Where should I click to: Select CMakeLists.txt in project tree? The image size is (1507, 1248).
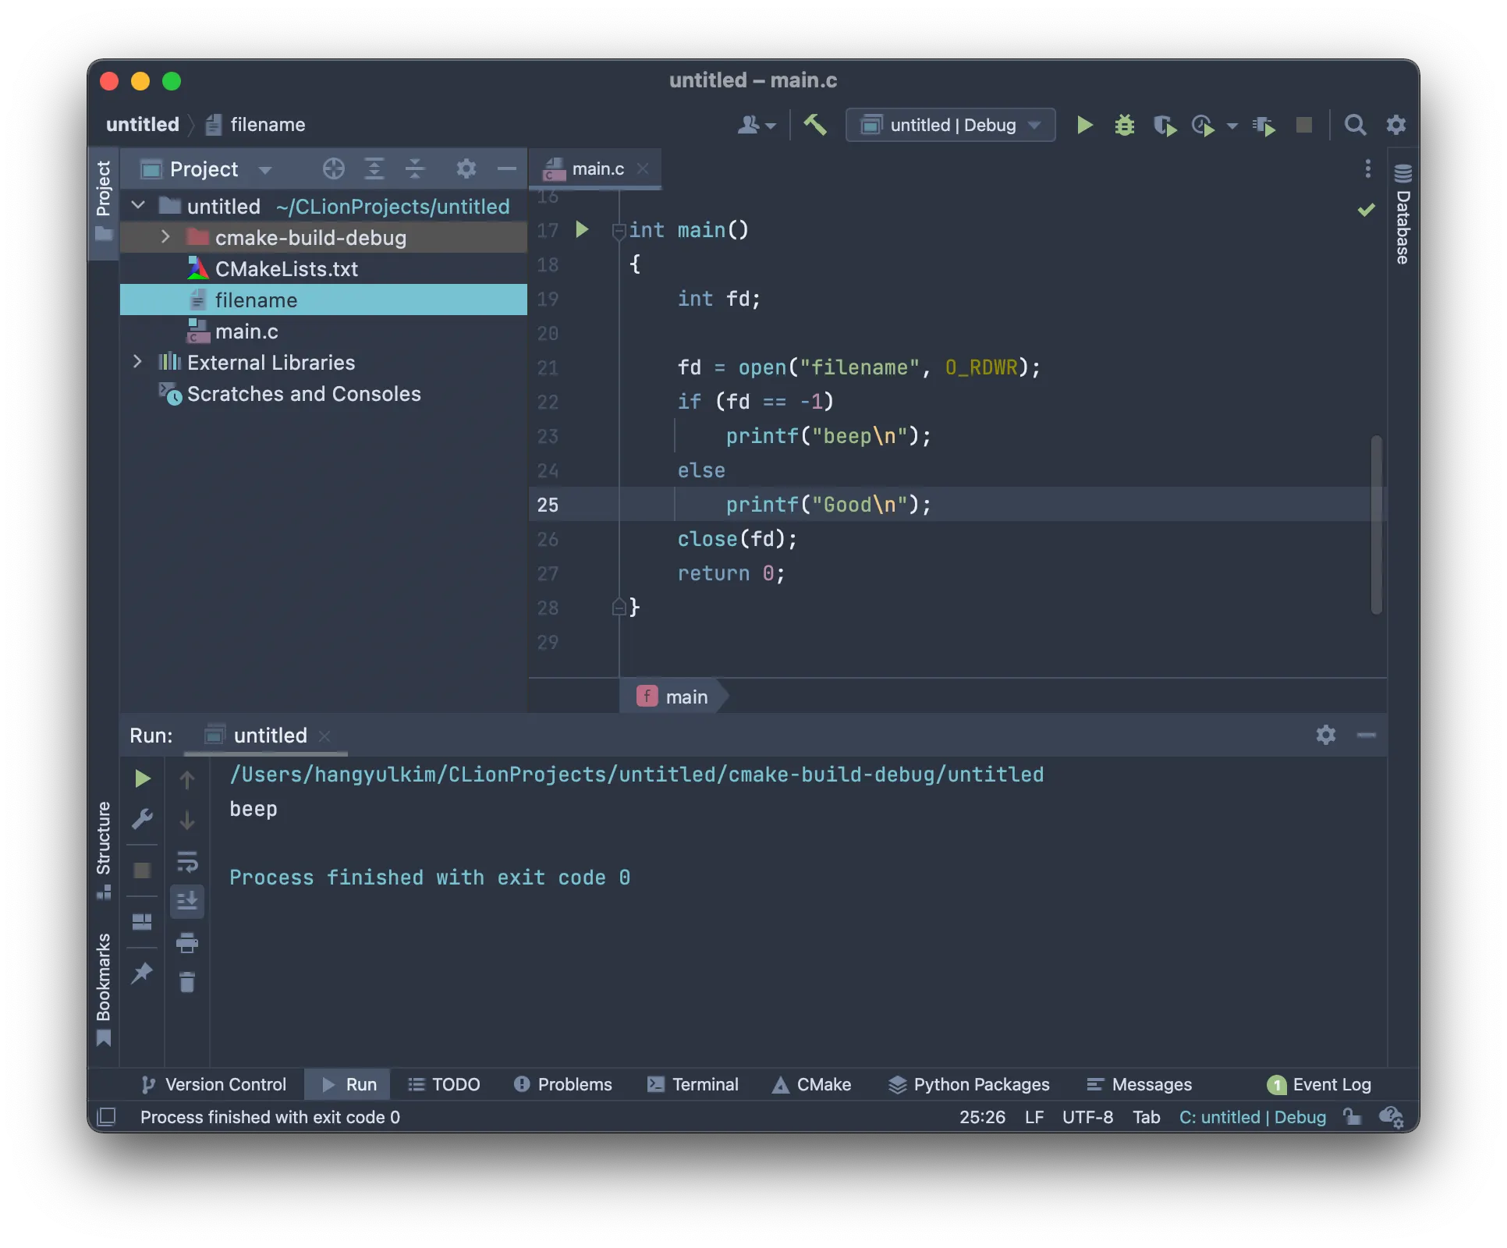(x=286, y=269)
